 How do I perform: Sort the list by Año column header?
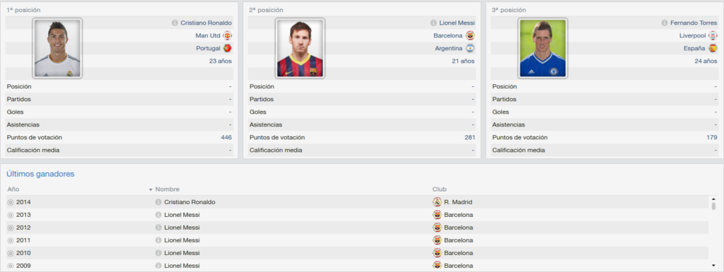(x=13, y=189)
